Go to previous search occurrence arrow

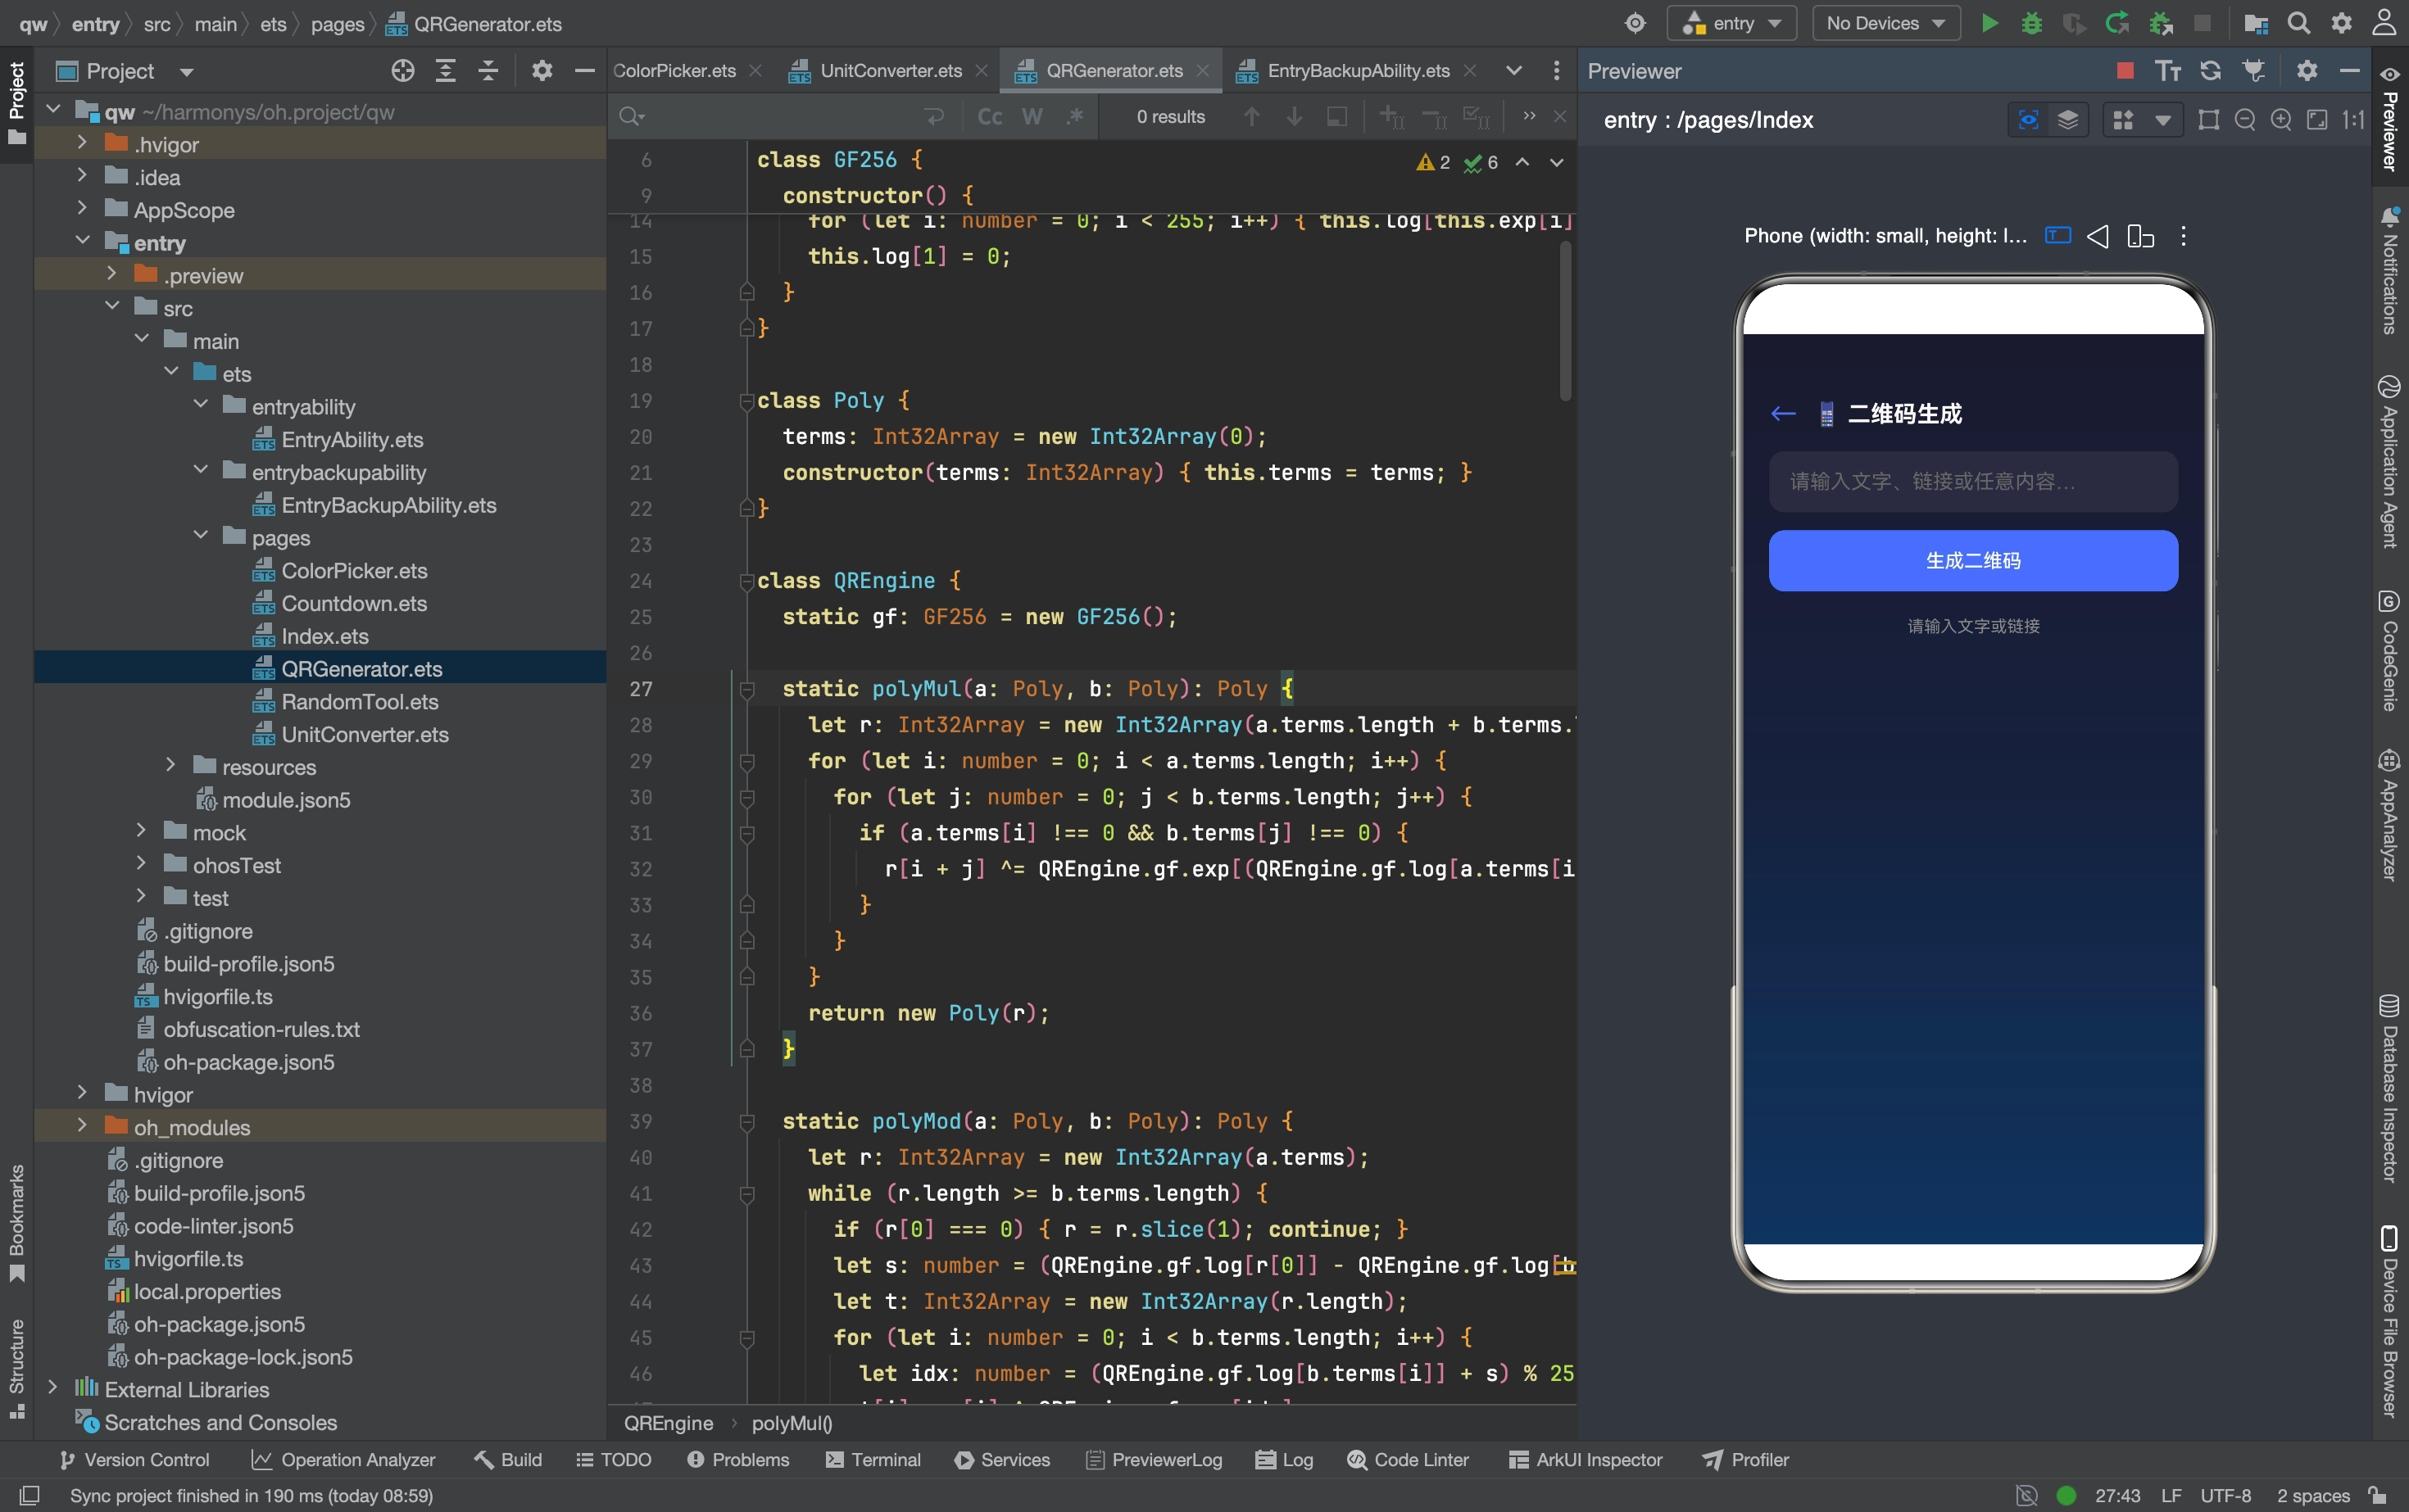[x=1251, y=117]
